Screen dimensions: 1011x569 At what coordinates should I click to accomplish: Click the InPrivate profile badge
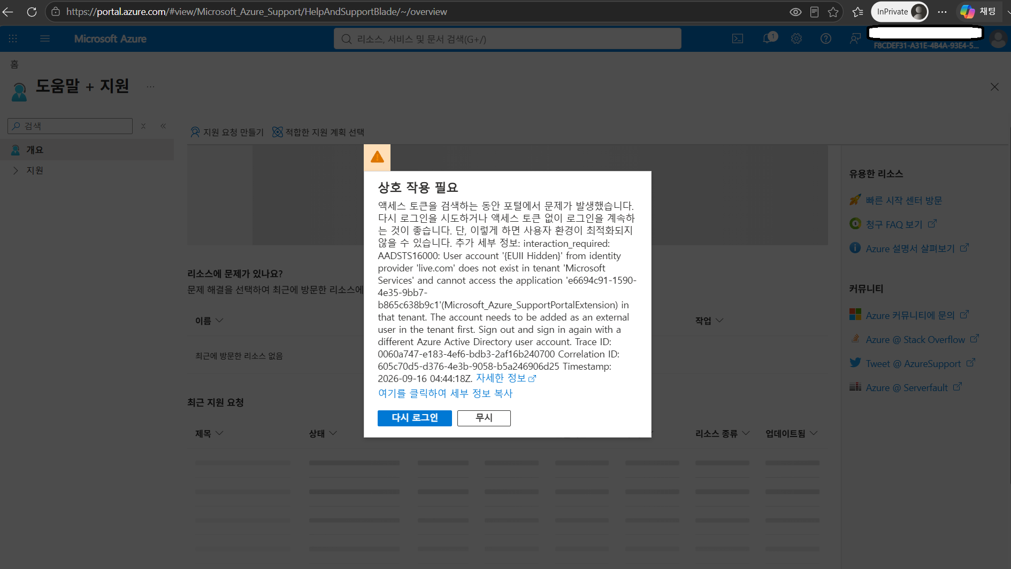[x=900, y=12]
